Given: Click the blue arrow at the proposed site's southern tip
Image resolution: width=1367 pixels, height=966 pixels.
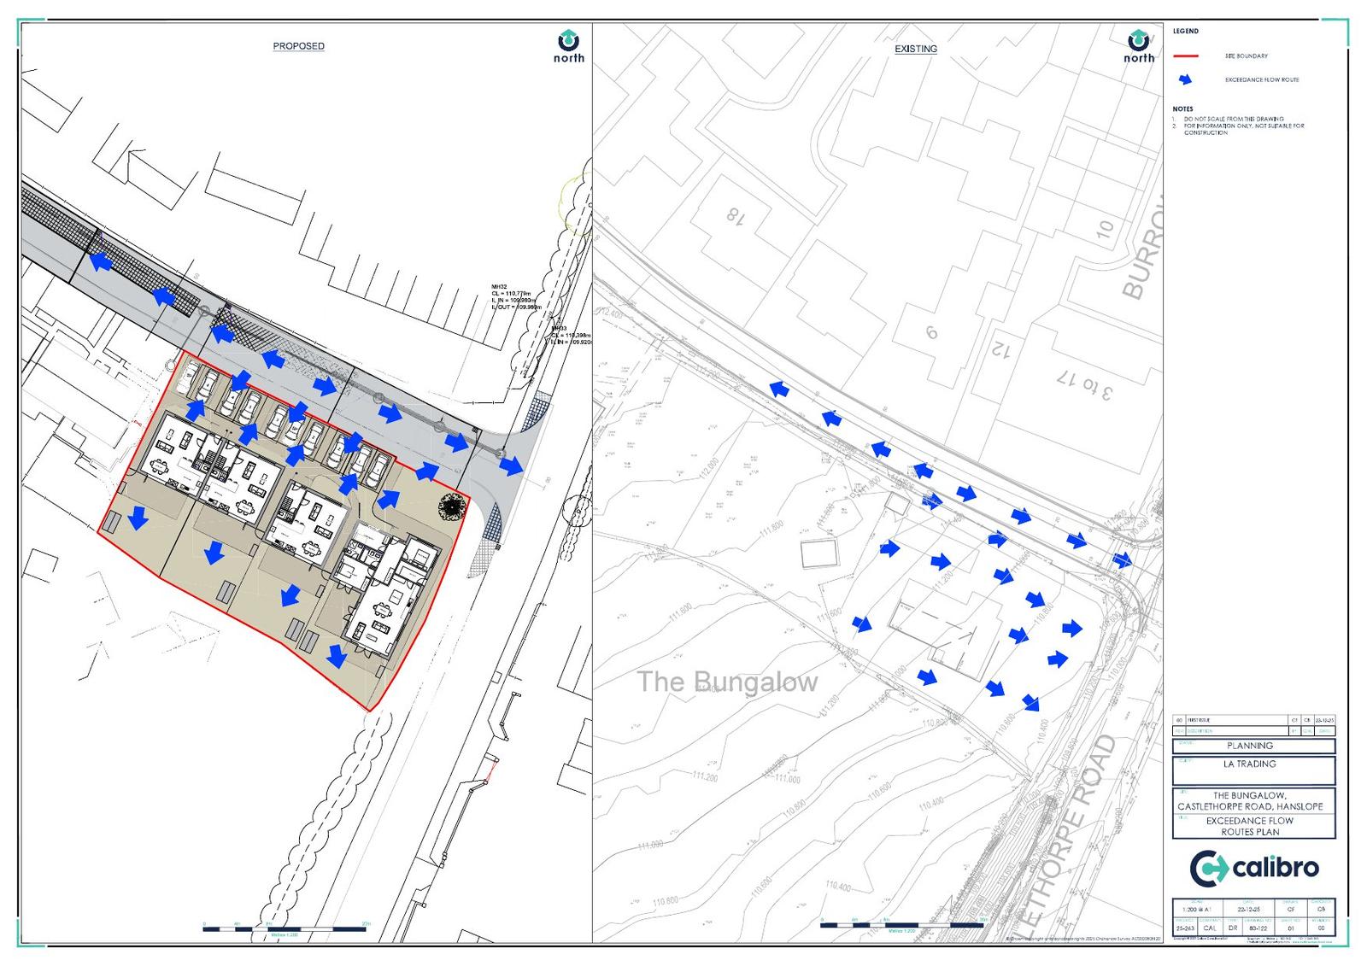Looking at the screenshot, I should 337,656.
